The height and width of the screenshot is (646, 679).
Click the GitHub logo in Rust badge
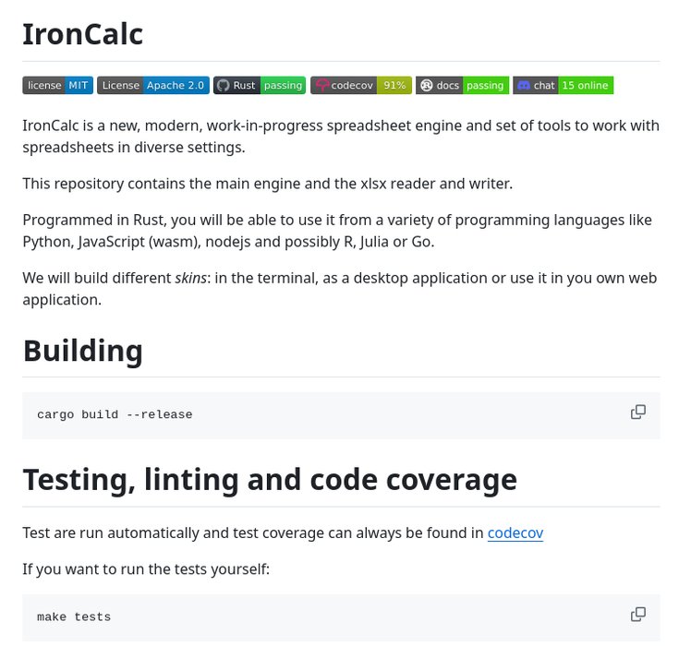[223, 85]
